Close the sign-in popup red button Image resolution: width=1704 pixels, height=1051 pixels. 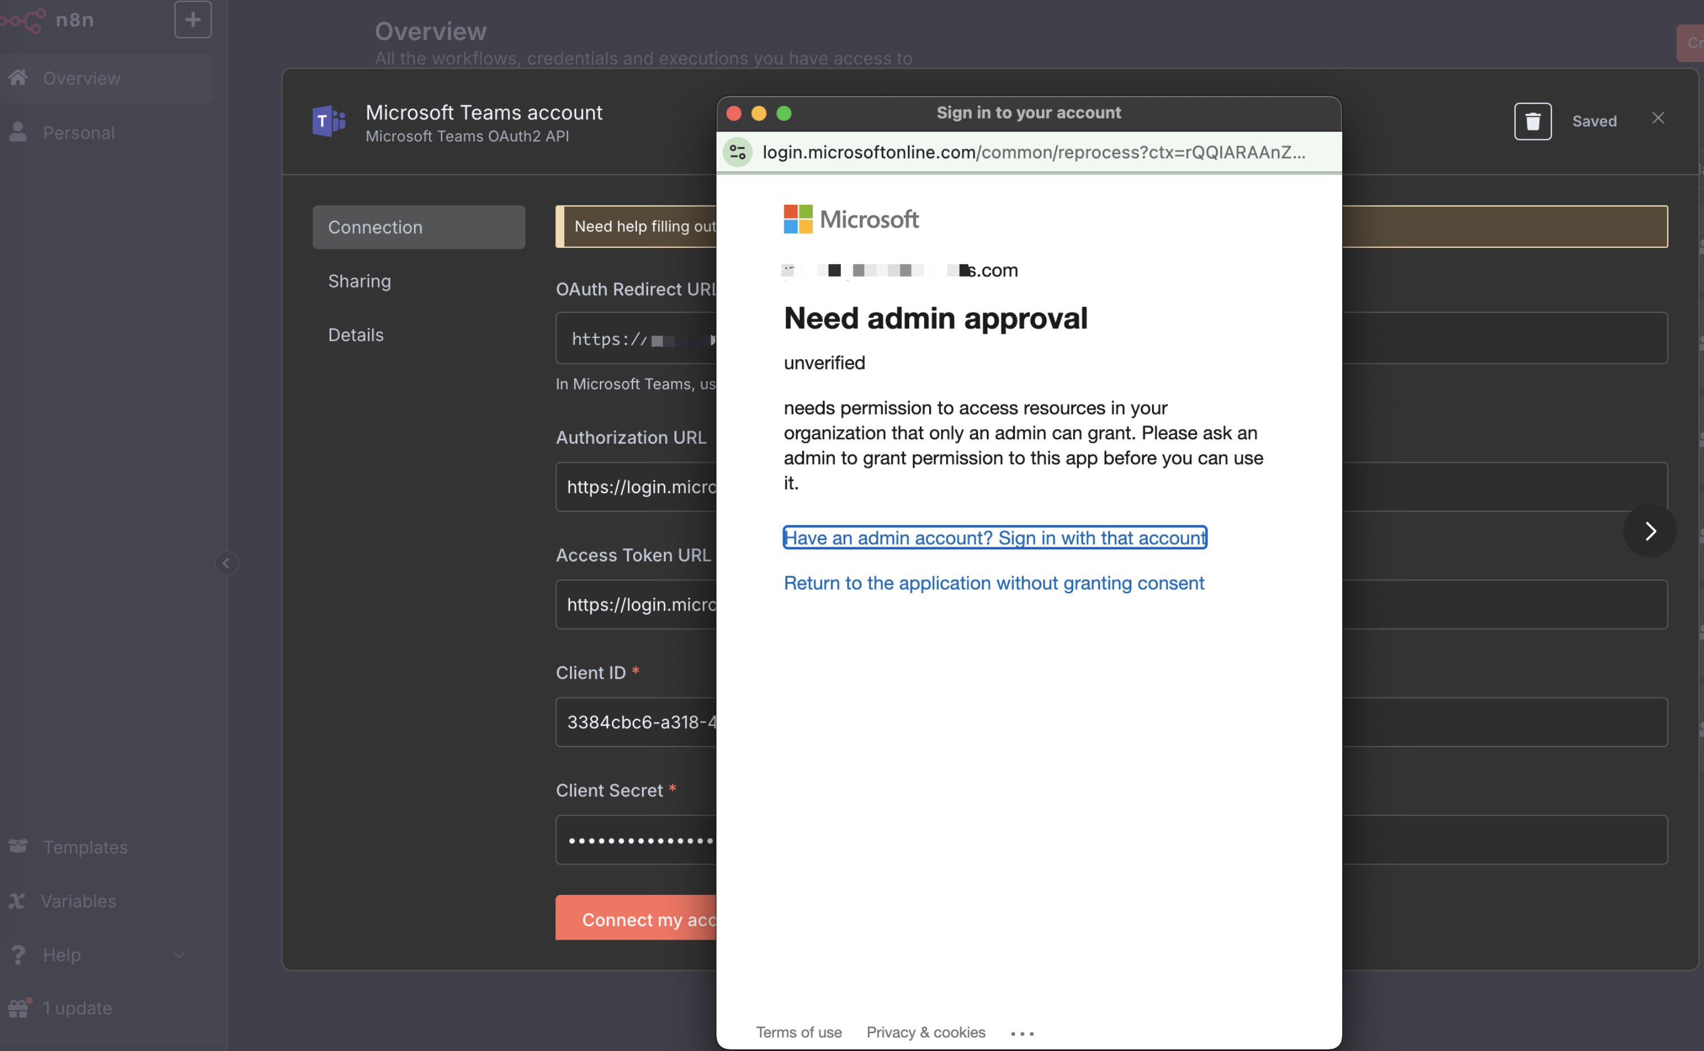[733, 113]
